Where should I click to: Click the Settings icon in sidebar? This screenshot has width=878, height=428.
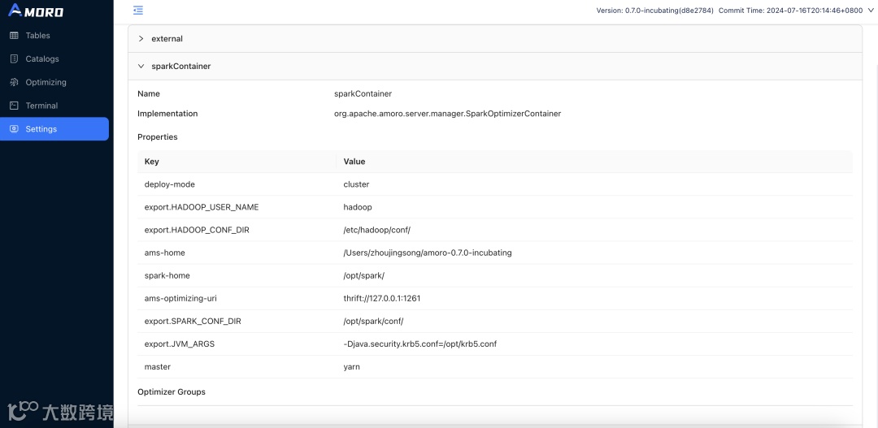14,129
